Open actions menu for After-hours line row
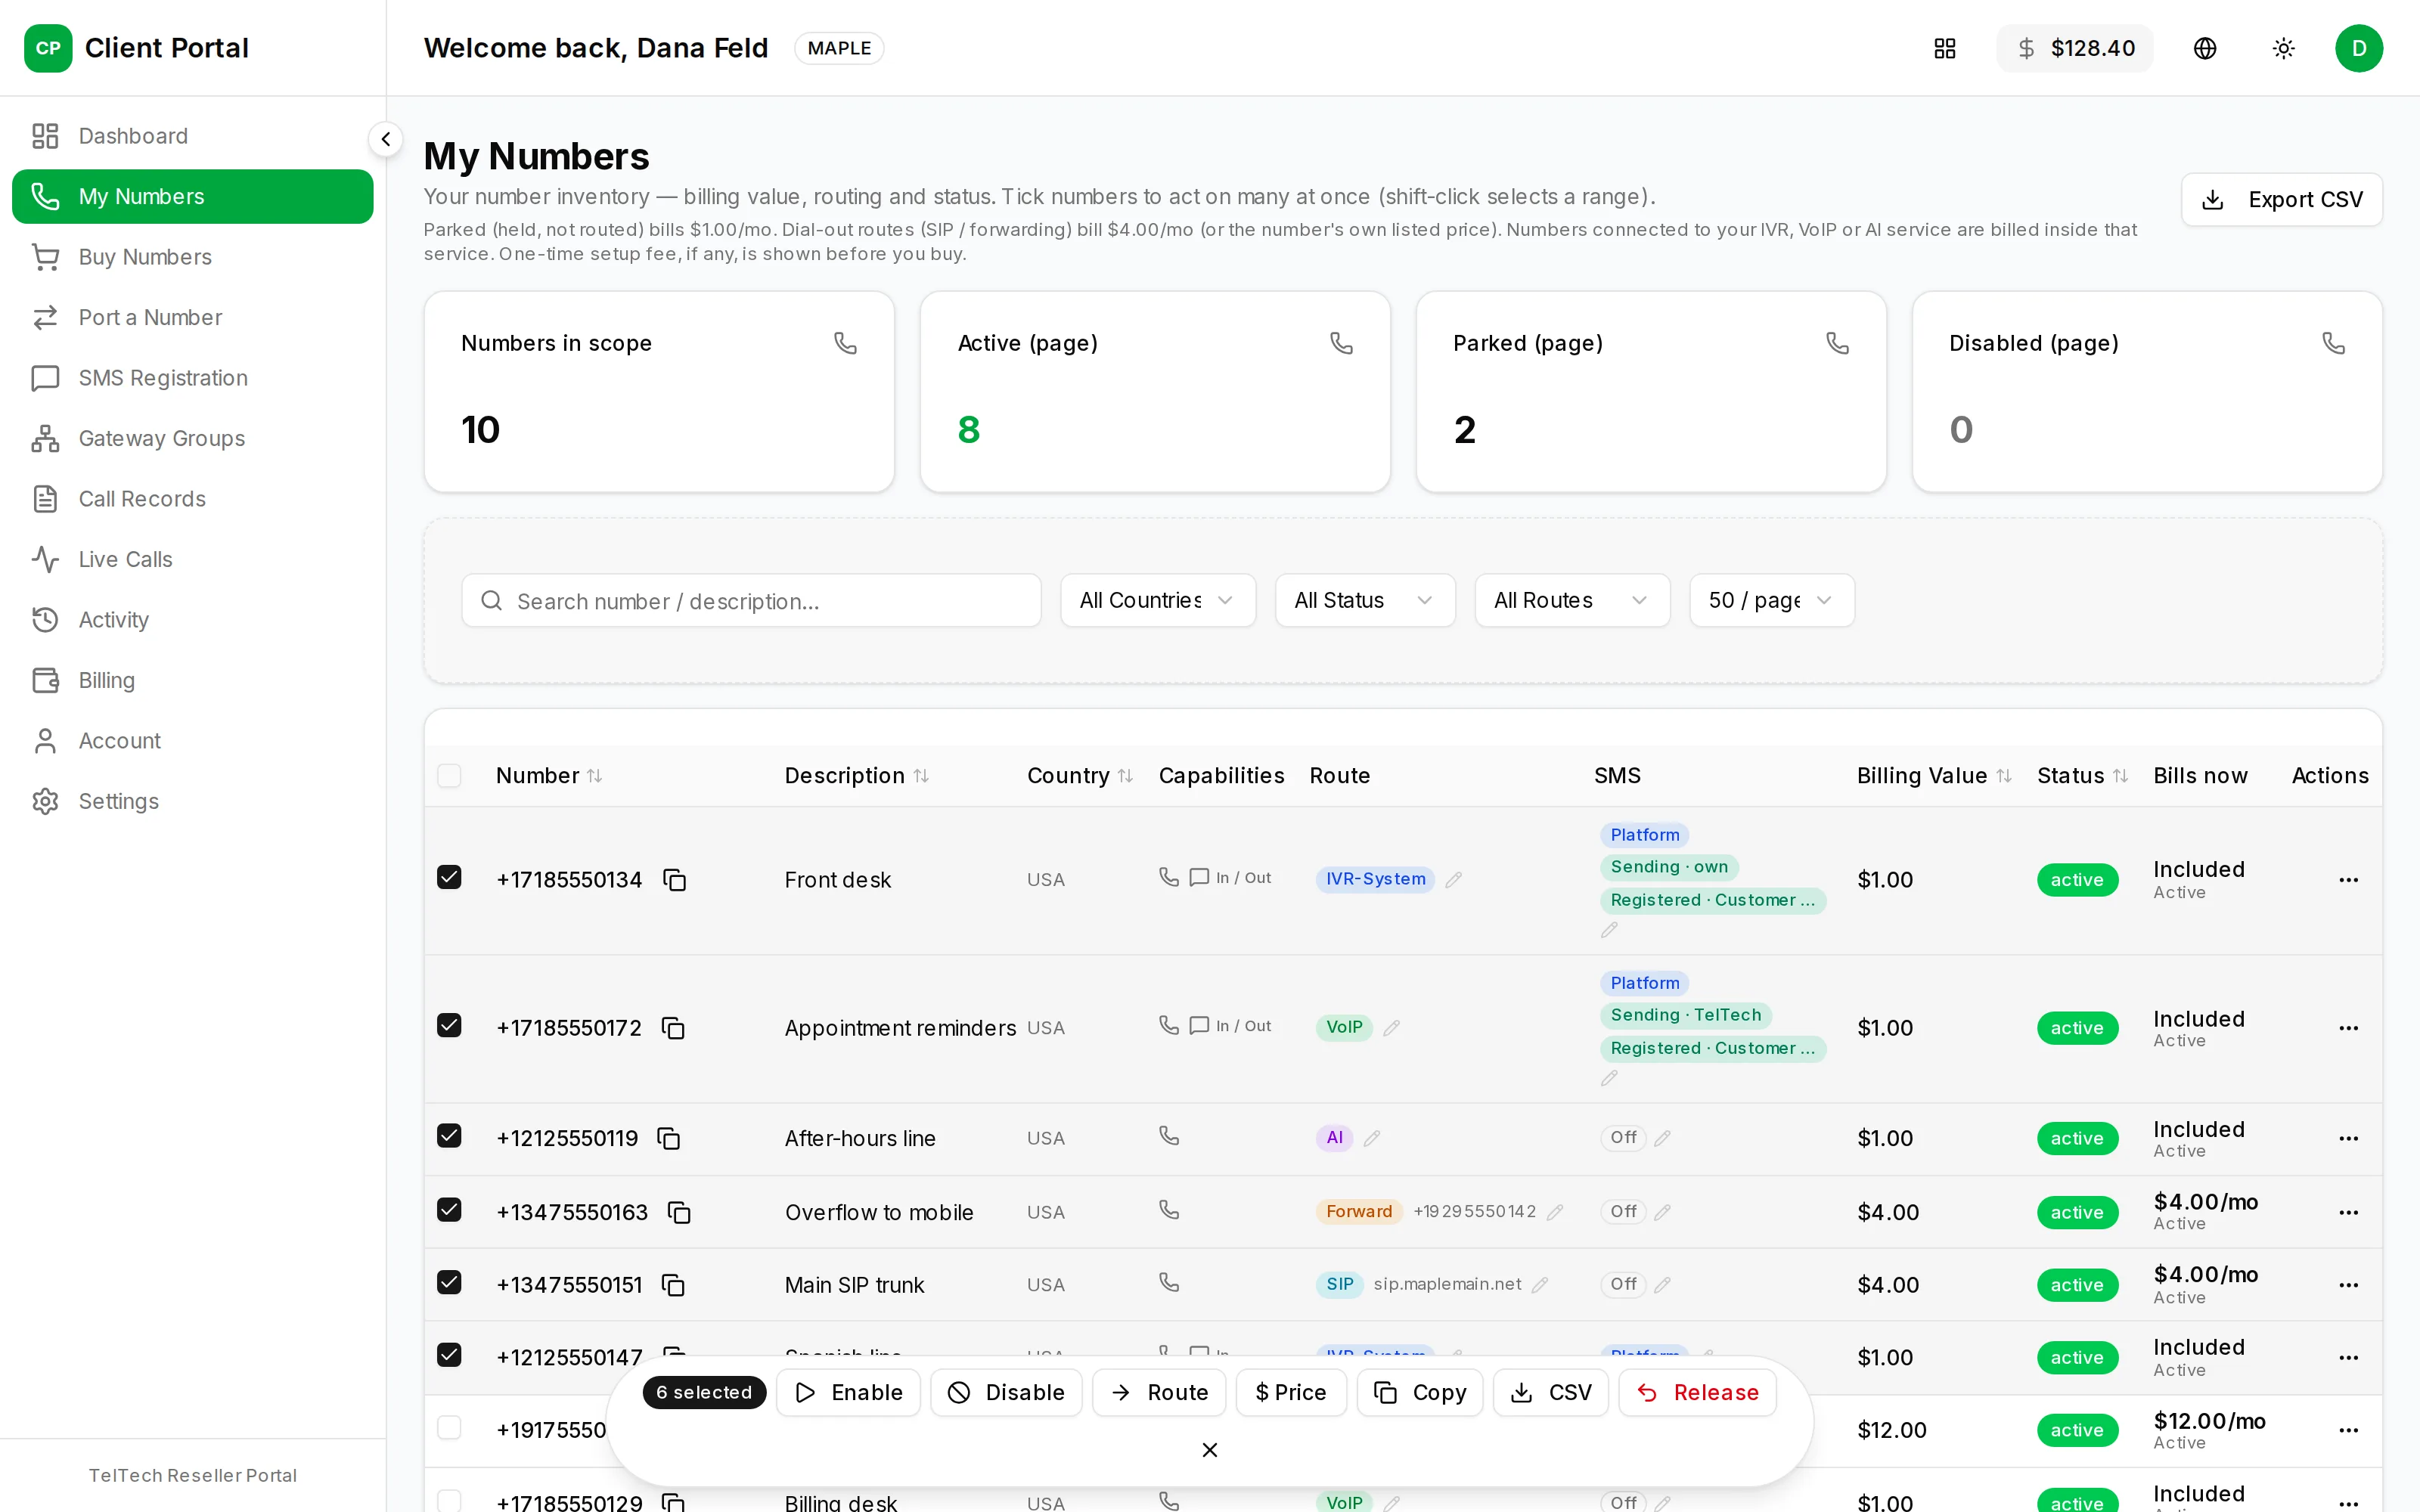The width and height of the screenshot is (2420, 1512). [2349, 1138]
